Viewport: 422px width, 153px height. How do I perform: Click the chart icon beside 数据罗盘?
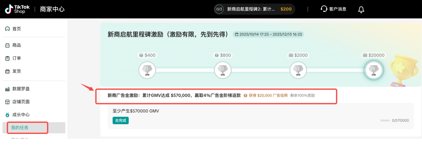point(7,89)
